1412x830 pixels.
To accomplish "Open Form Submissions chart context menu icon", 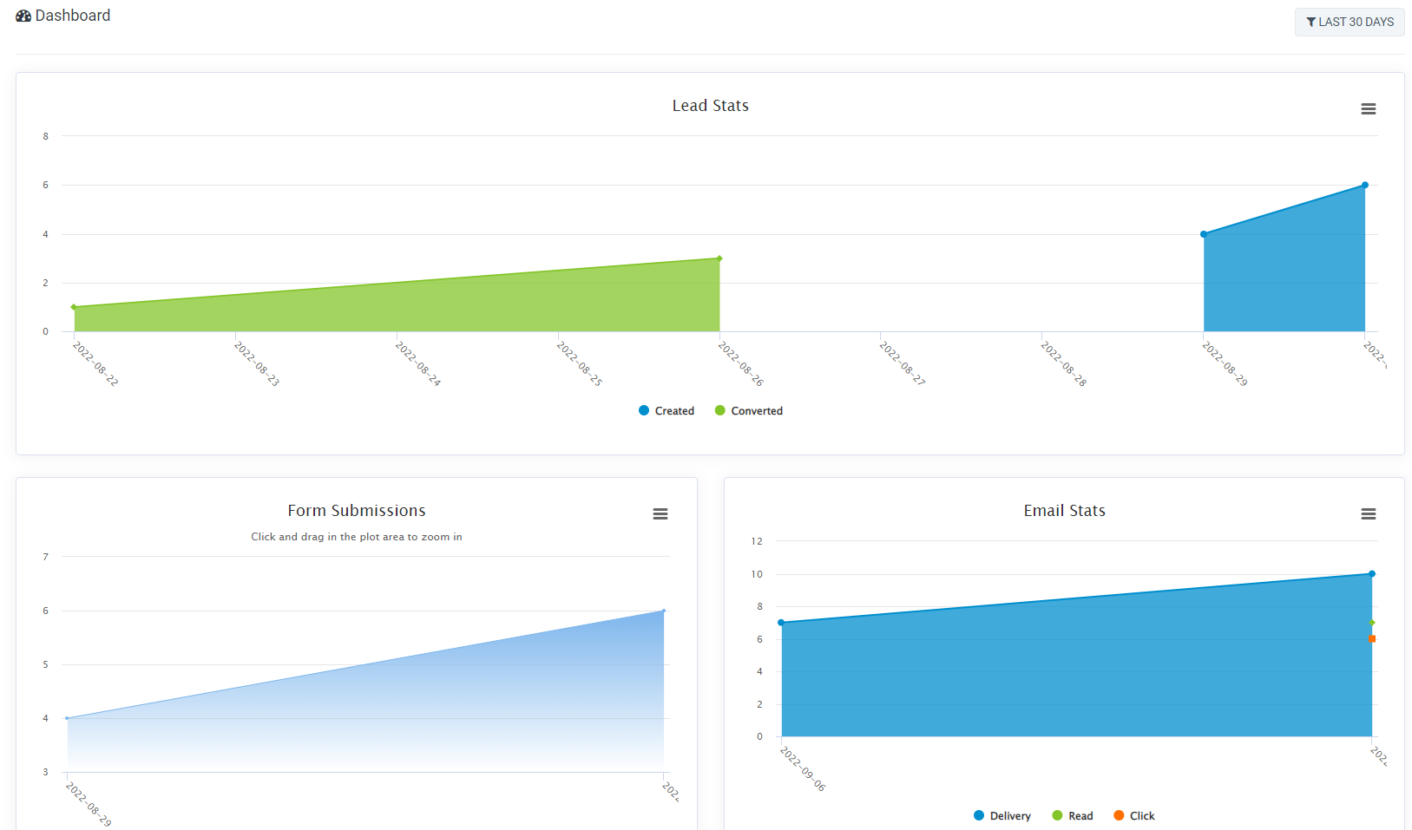I will [x=660, y=514].
